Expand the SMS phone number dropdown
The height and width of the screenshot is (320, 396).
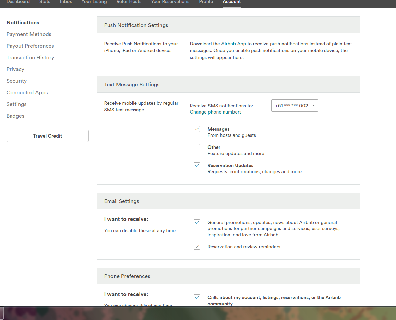coord(295,106)
